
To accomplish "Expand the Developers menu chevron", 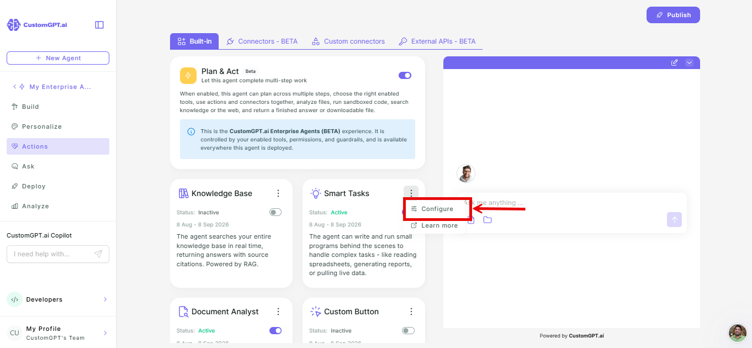I will (x=105, y=299).
